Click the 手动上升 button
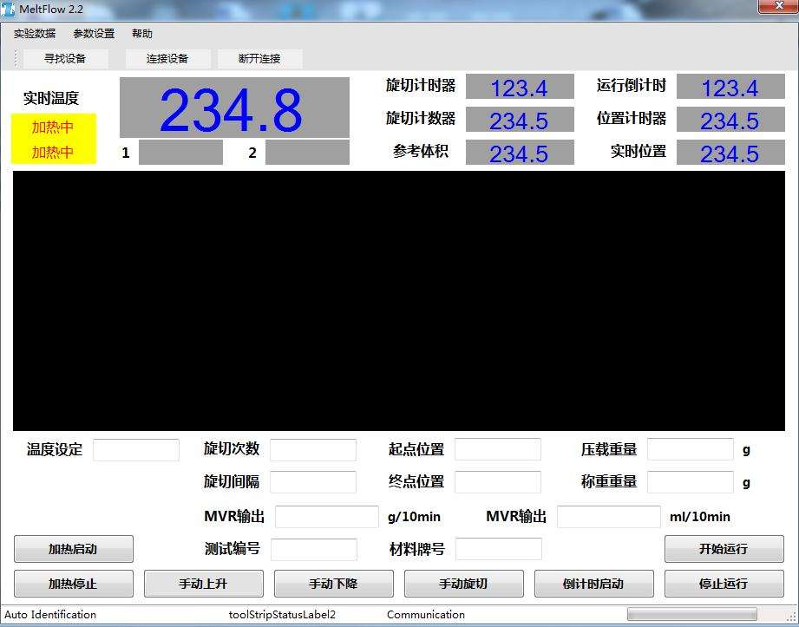 (203, 583)
